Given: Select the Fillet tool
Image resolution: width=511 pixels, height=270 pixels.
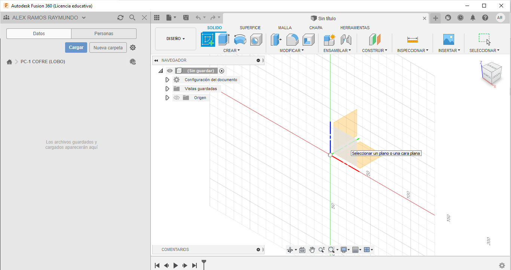Looking at the screenshot, I should (x=292, y=39).
